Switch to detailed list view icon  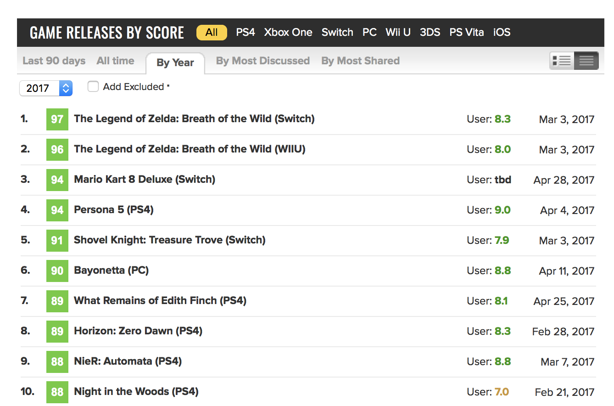(562, 61)
